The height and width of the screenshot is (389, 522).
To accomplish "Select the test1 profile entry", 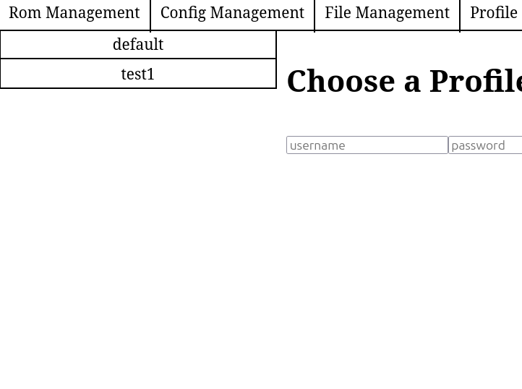I will tap(138, 74).
